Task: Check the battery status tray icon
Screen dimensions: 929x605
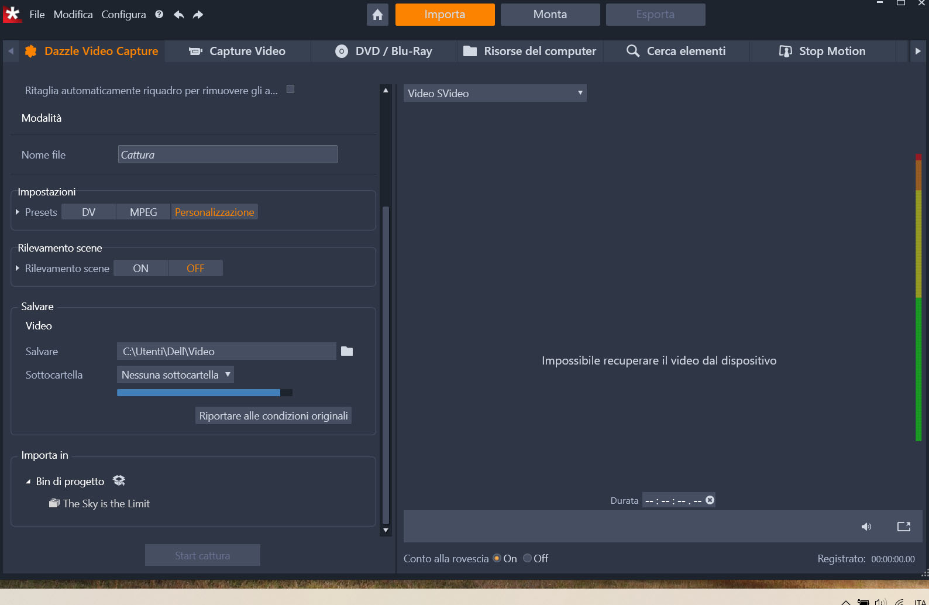Action: (863, 601)
